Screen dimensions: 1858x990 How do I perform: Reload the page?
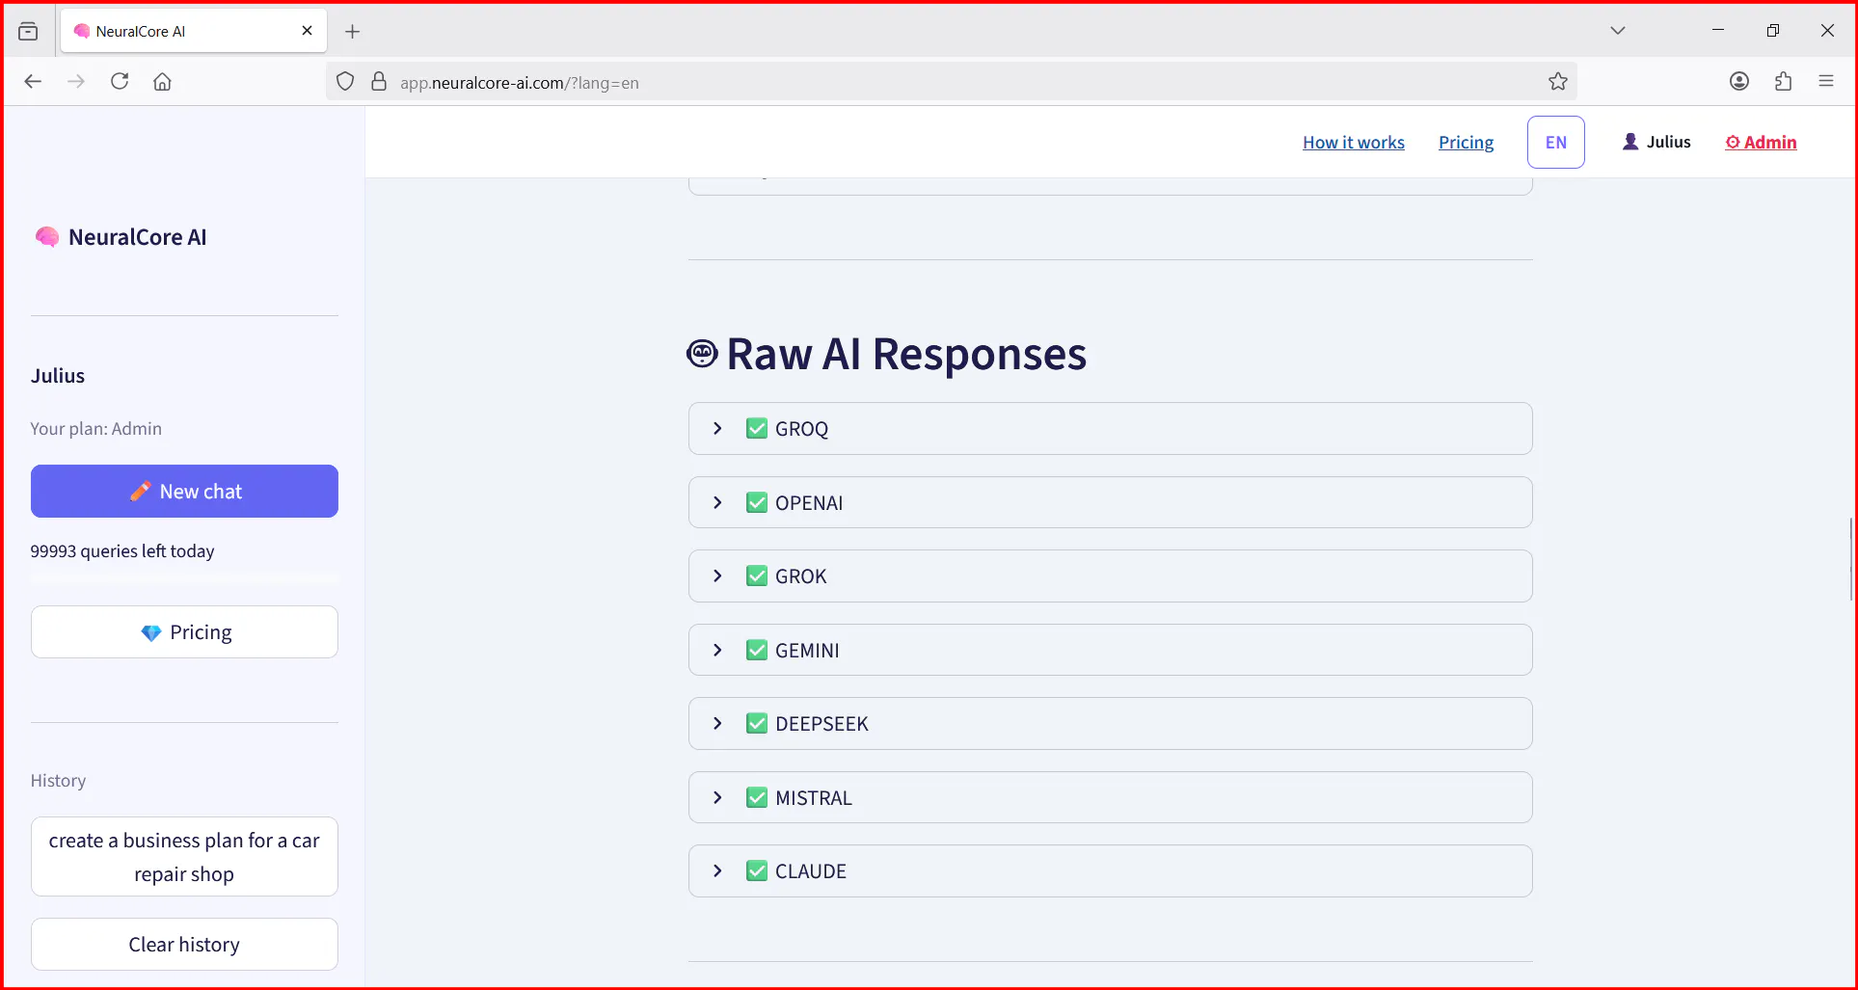[x=120, y=82]
